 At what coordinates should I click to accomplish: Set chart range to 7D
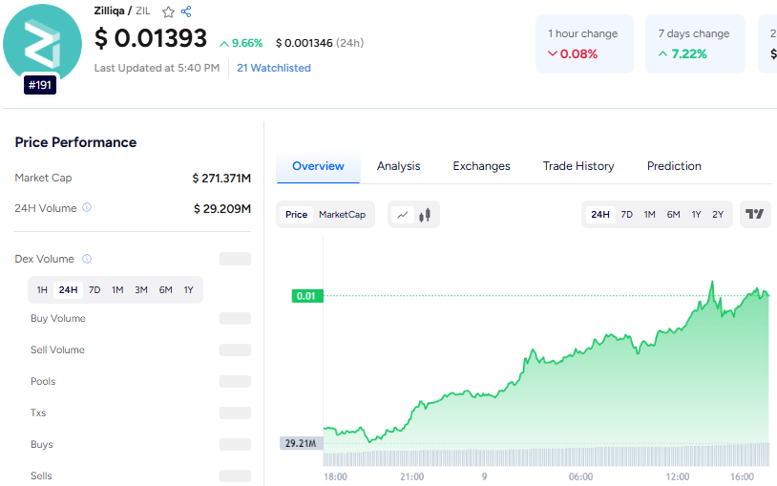[x=627, y=214]
